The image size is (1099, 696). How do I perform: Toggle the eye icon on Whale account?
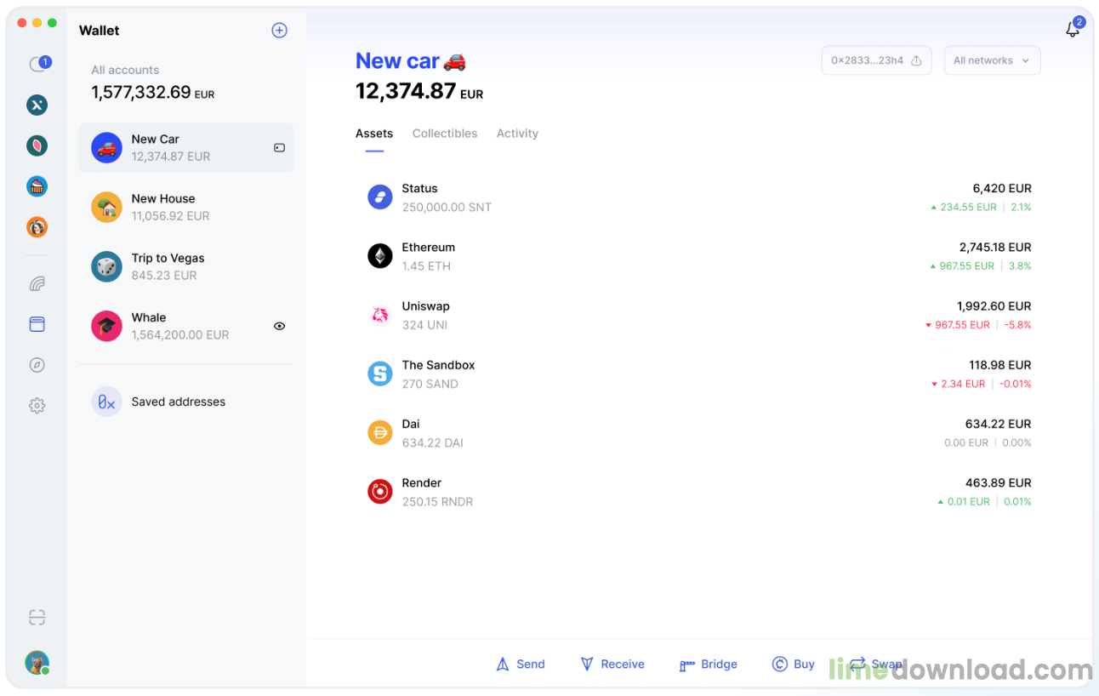pyautogui.click(x=279, y=326)
